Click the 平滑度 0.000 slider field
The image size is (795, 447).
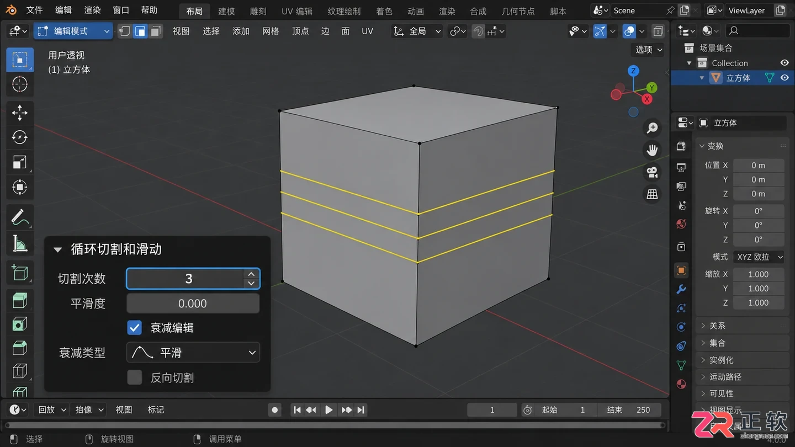coord(193,304)
